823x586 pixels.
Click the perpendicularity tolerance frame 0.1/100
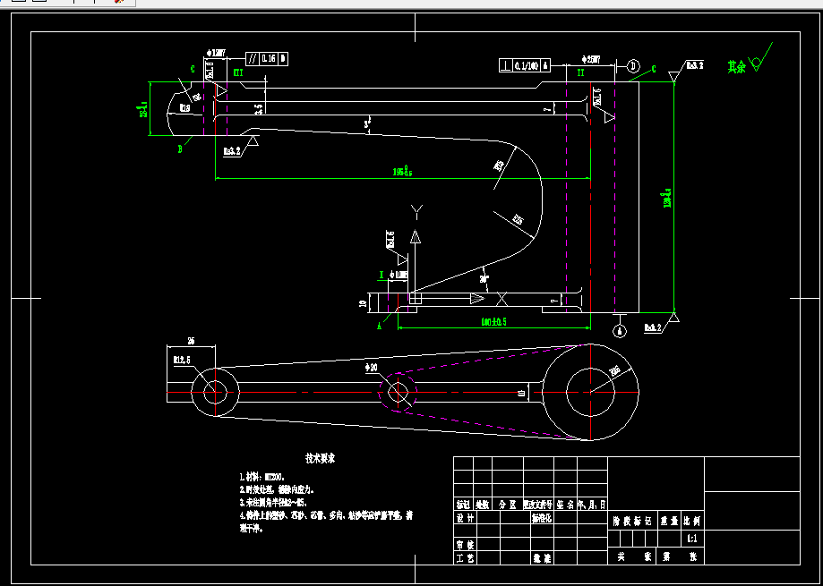pyautogui.click(x=525, y=65)
